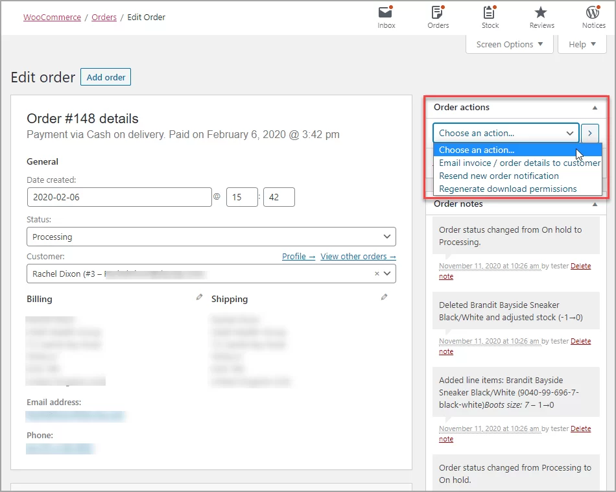Open the customer's Profile link
The width and height of the screenshot is (616, 492).
(x=298, y=256)
